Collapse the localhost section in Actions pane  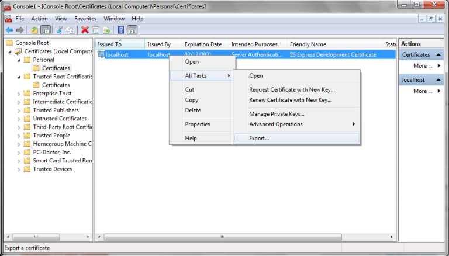[438, 79]
